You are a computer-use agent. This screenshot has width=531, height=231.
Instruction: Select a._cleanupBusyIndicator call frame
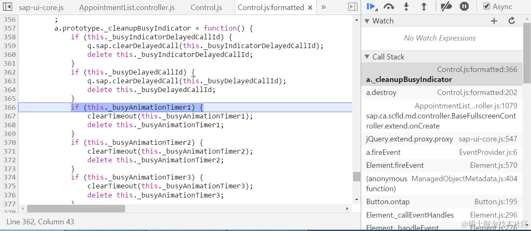(442, 74)
